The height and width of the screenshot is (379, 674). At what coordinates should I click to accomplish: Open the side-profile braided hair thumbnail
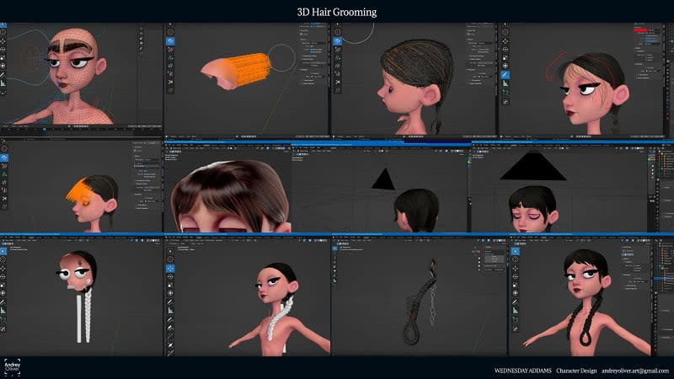[415, 79]
